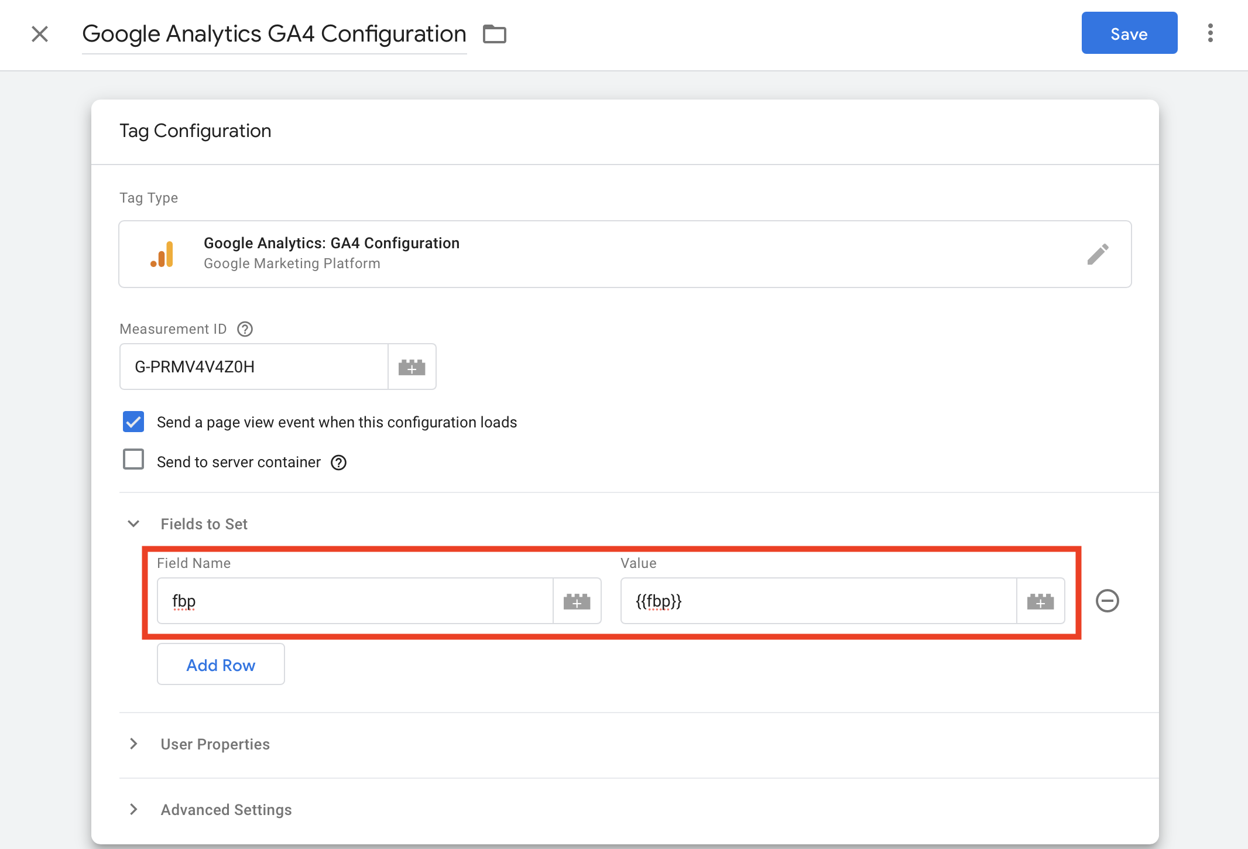The image size is (1248, 849).
Task: Click the Save button
Action: 1129,33
